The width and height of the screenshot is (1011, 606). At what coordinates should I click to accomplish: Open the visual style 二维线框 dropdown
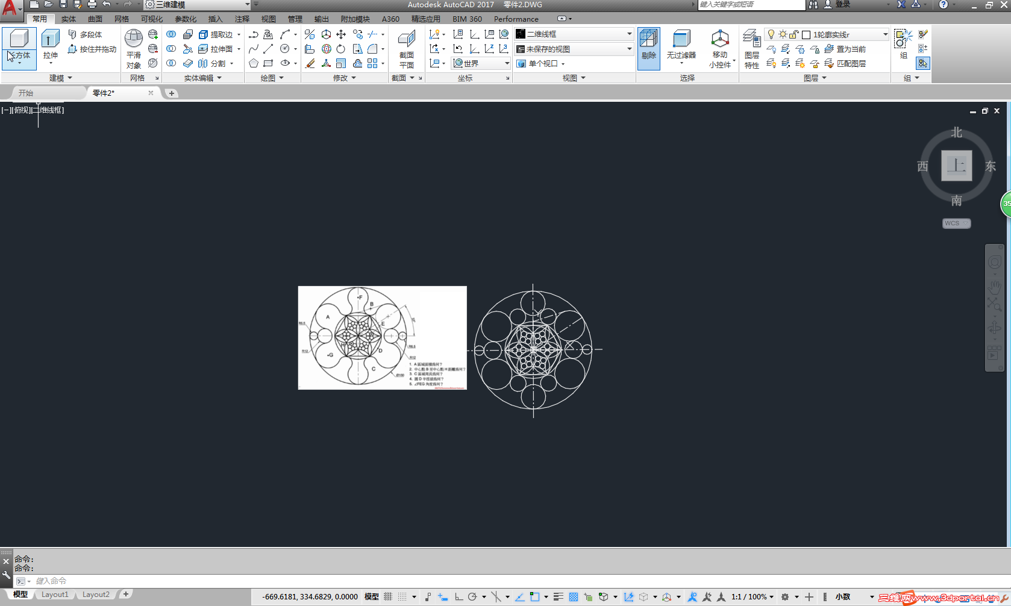[x=574, y=34]
